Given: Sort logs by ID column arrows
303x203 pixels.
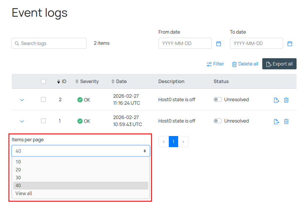Looking at the screenshot, I should click(59, 82).
